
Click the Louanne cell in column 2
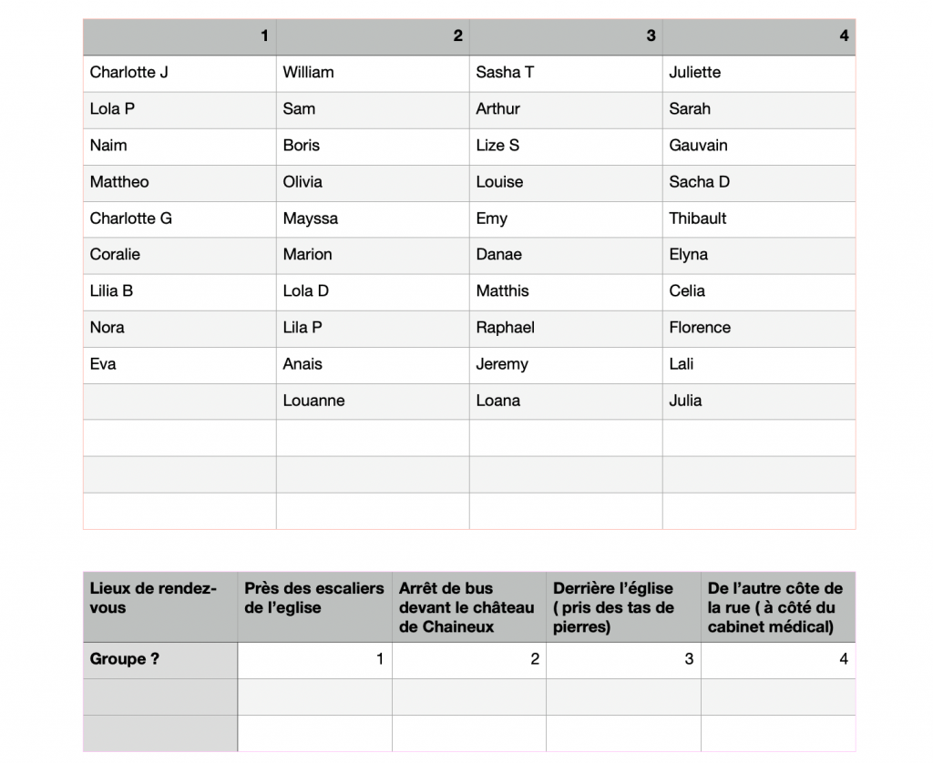pyautogui.click(x=373, y=402)
